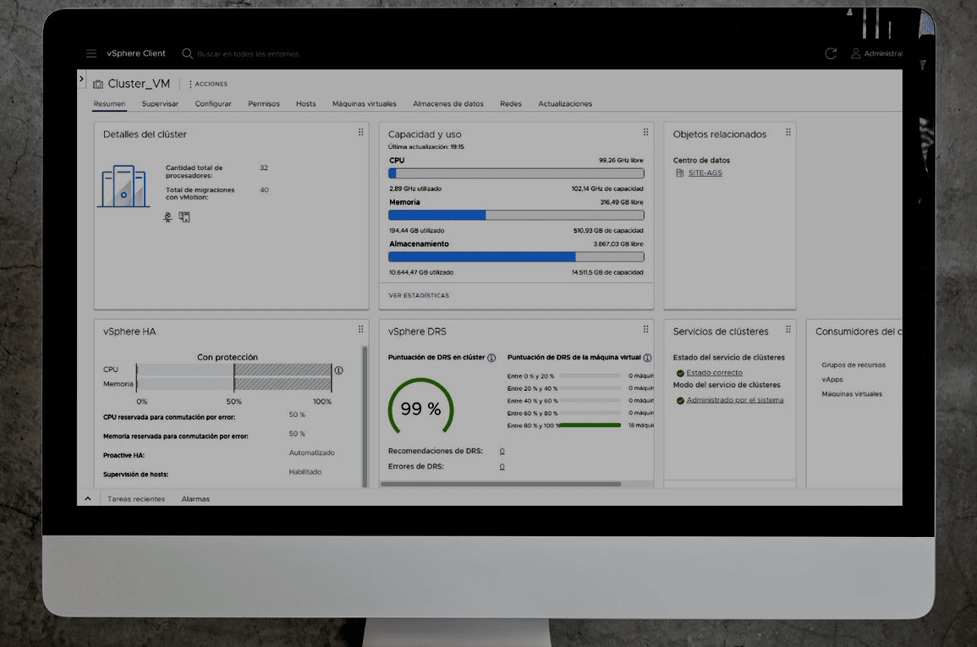Expand the bottom tasks panel chevron

click(x=88, y=499)
